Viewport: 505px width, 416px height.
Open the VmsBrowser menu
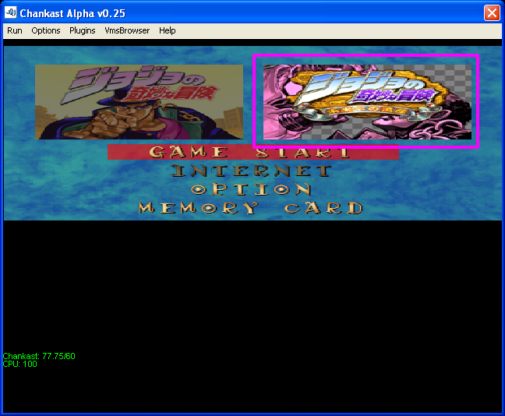[x=127, y=30]
